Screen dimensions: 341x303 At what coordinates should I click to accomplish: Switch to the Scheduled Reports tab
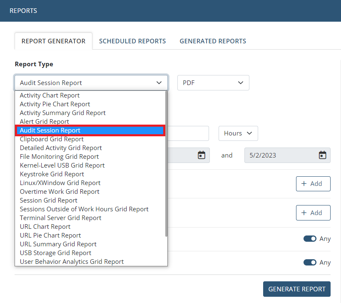coord(132,41)
